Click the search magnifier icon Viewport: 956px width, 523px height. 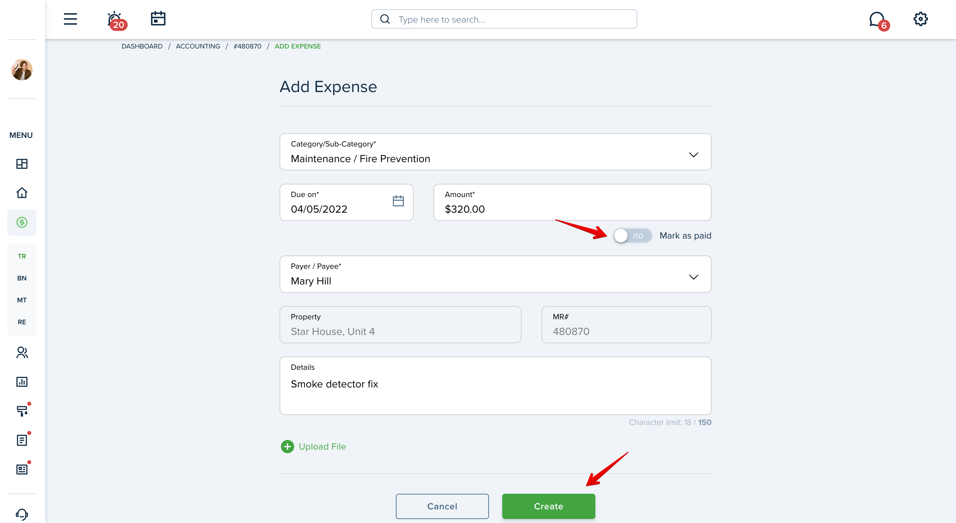pyautogui.click(x=385, y=19)
